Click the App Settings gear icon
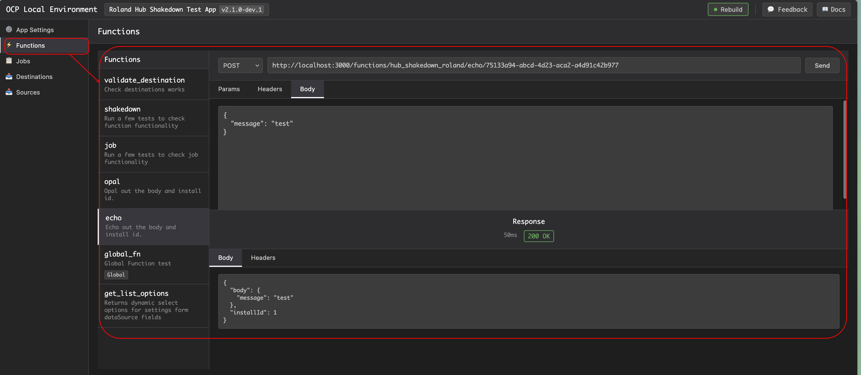Image resolution: width=861 pixels, height=375 pixels. click(x=9, y=29)
